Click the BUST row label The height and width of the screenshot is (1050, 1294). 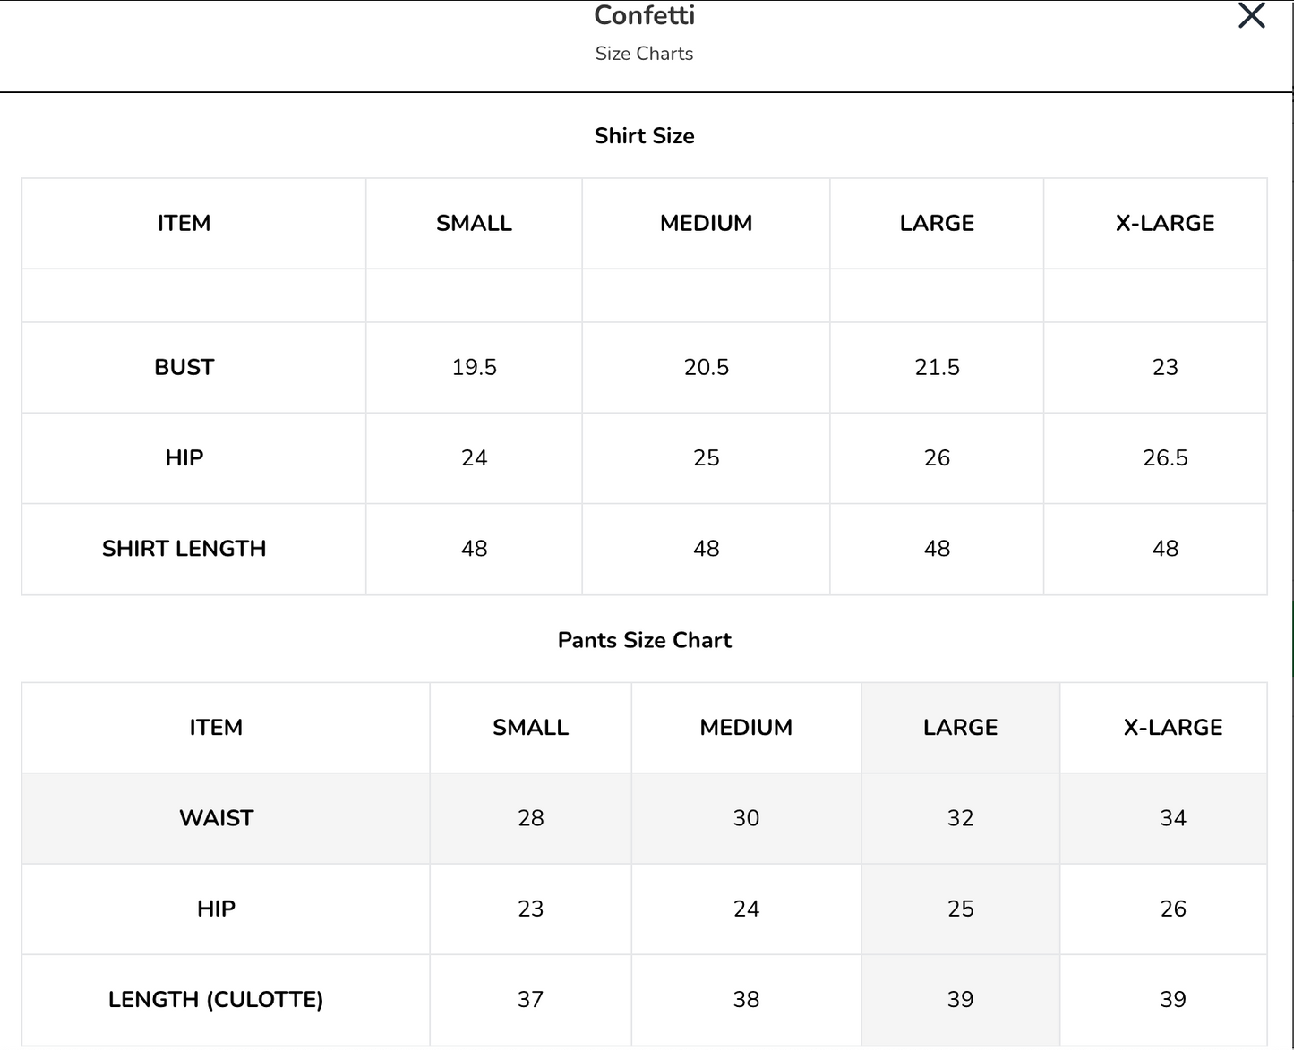(x=184, y=367)
